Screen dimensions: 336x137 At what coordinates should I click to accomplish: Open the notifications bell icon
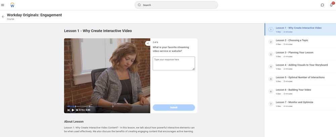[331, 5]
